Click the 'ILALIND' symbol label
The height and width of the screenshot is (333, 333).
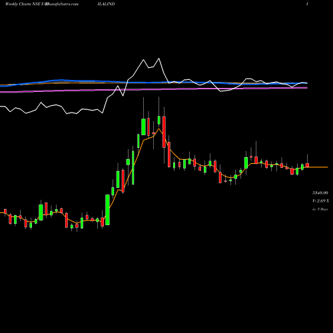tap(106, 4)
